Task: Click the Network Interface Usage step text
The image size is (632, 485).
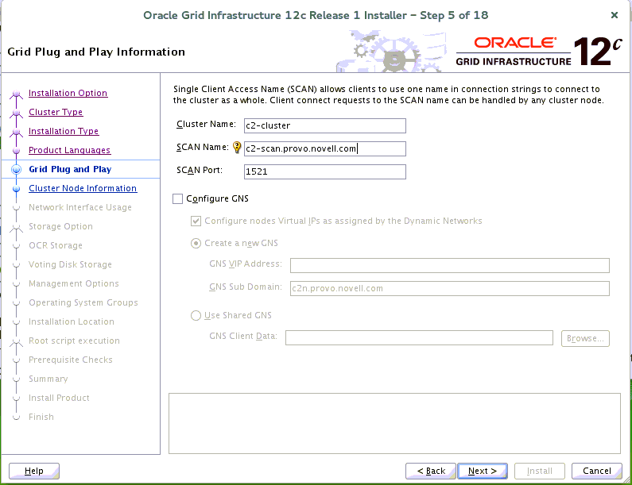Action: (x=80, y=207)
